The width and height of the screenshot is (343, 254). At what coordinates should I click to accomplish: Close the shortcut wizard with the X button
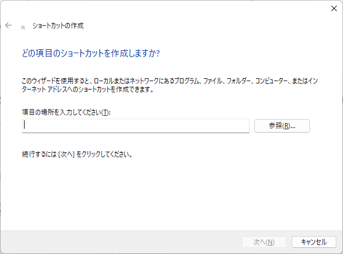(334, 8)
